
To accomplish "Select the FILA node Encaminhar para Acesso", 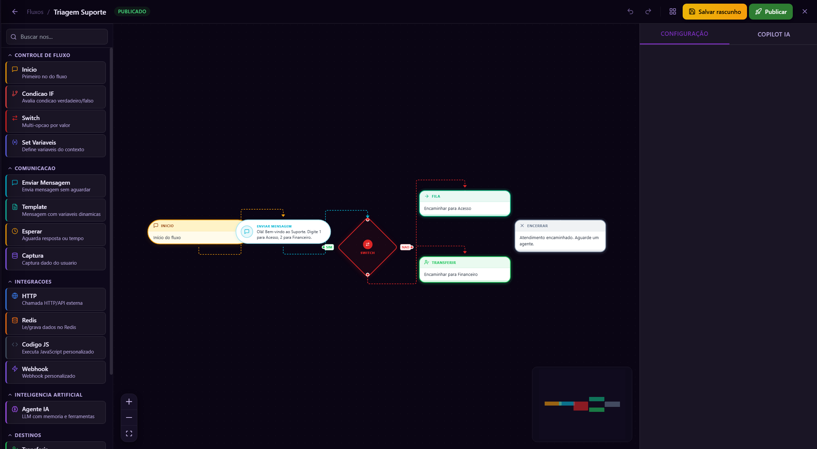I will 465,203.
